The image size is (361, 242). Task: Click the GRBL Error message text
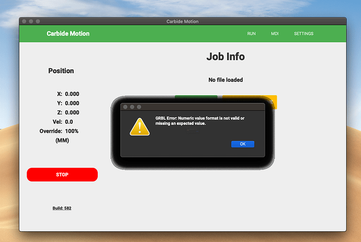coord(200,121)
